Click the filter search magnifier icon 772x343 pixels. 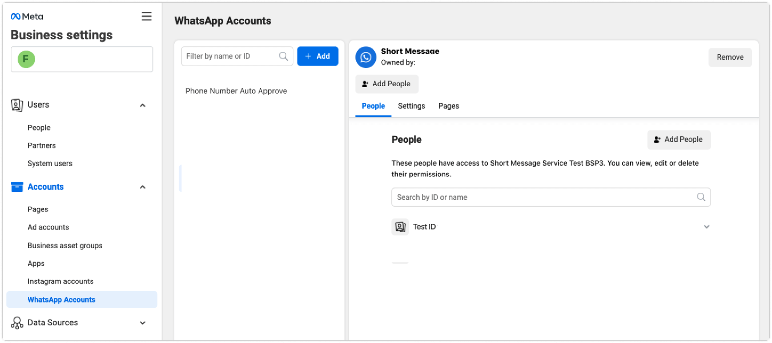[283, 56]
